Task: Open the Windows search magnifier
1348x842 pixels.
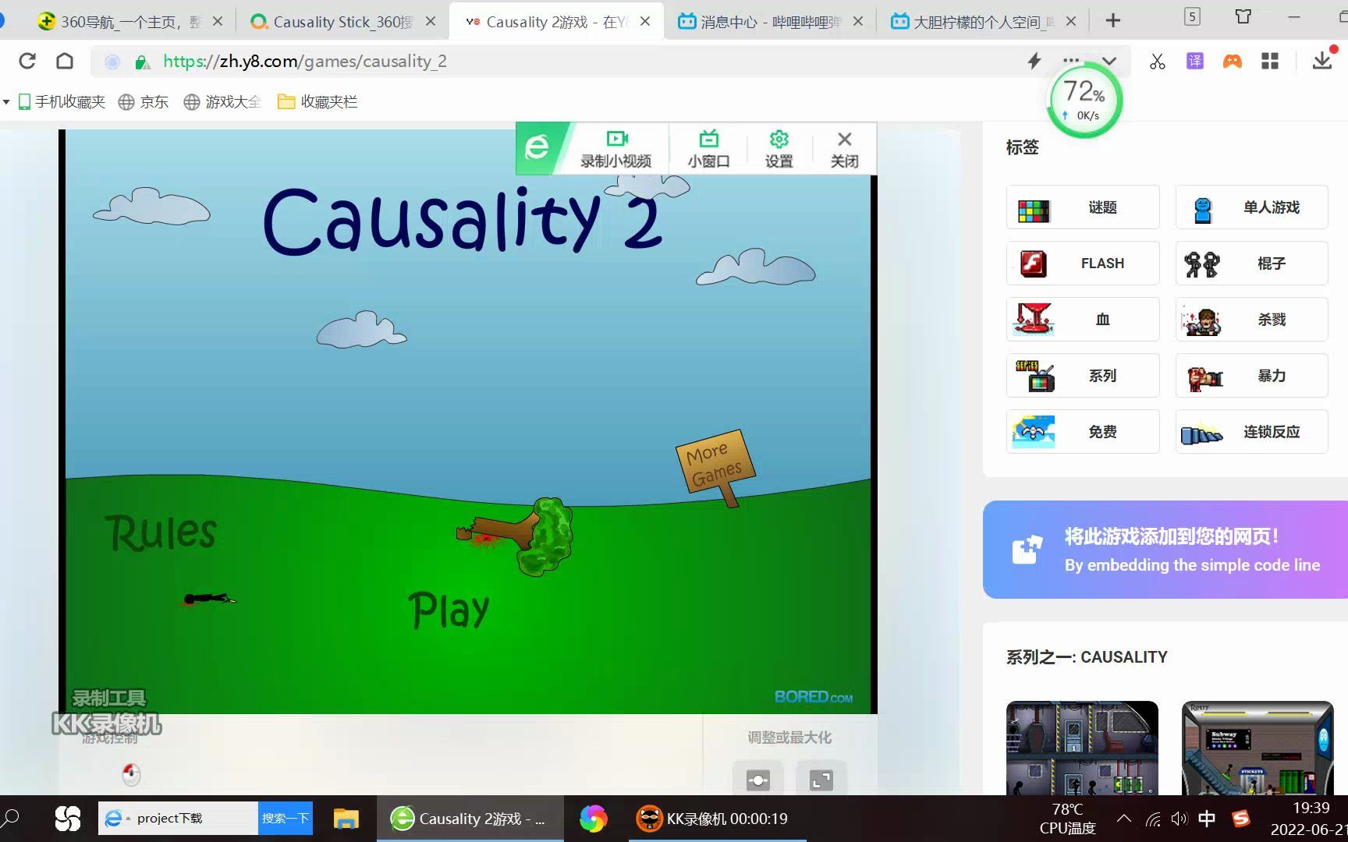Action: 11,819
